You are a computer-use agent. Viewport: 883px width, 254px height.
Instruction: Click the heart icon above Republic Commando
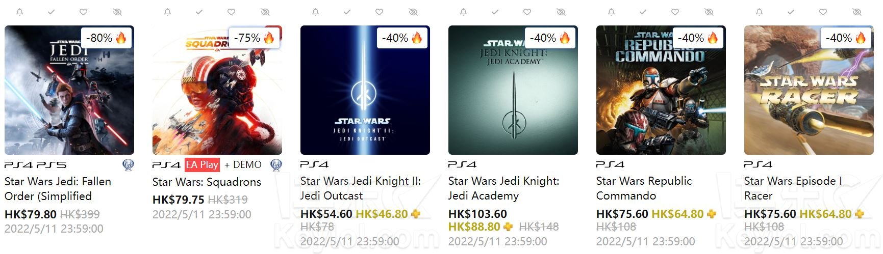675,12
